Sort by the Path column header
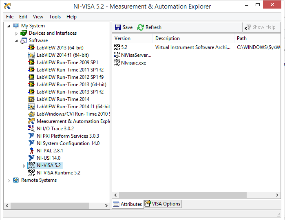Screen dimensions: 285x221 coord(257,38)
